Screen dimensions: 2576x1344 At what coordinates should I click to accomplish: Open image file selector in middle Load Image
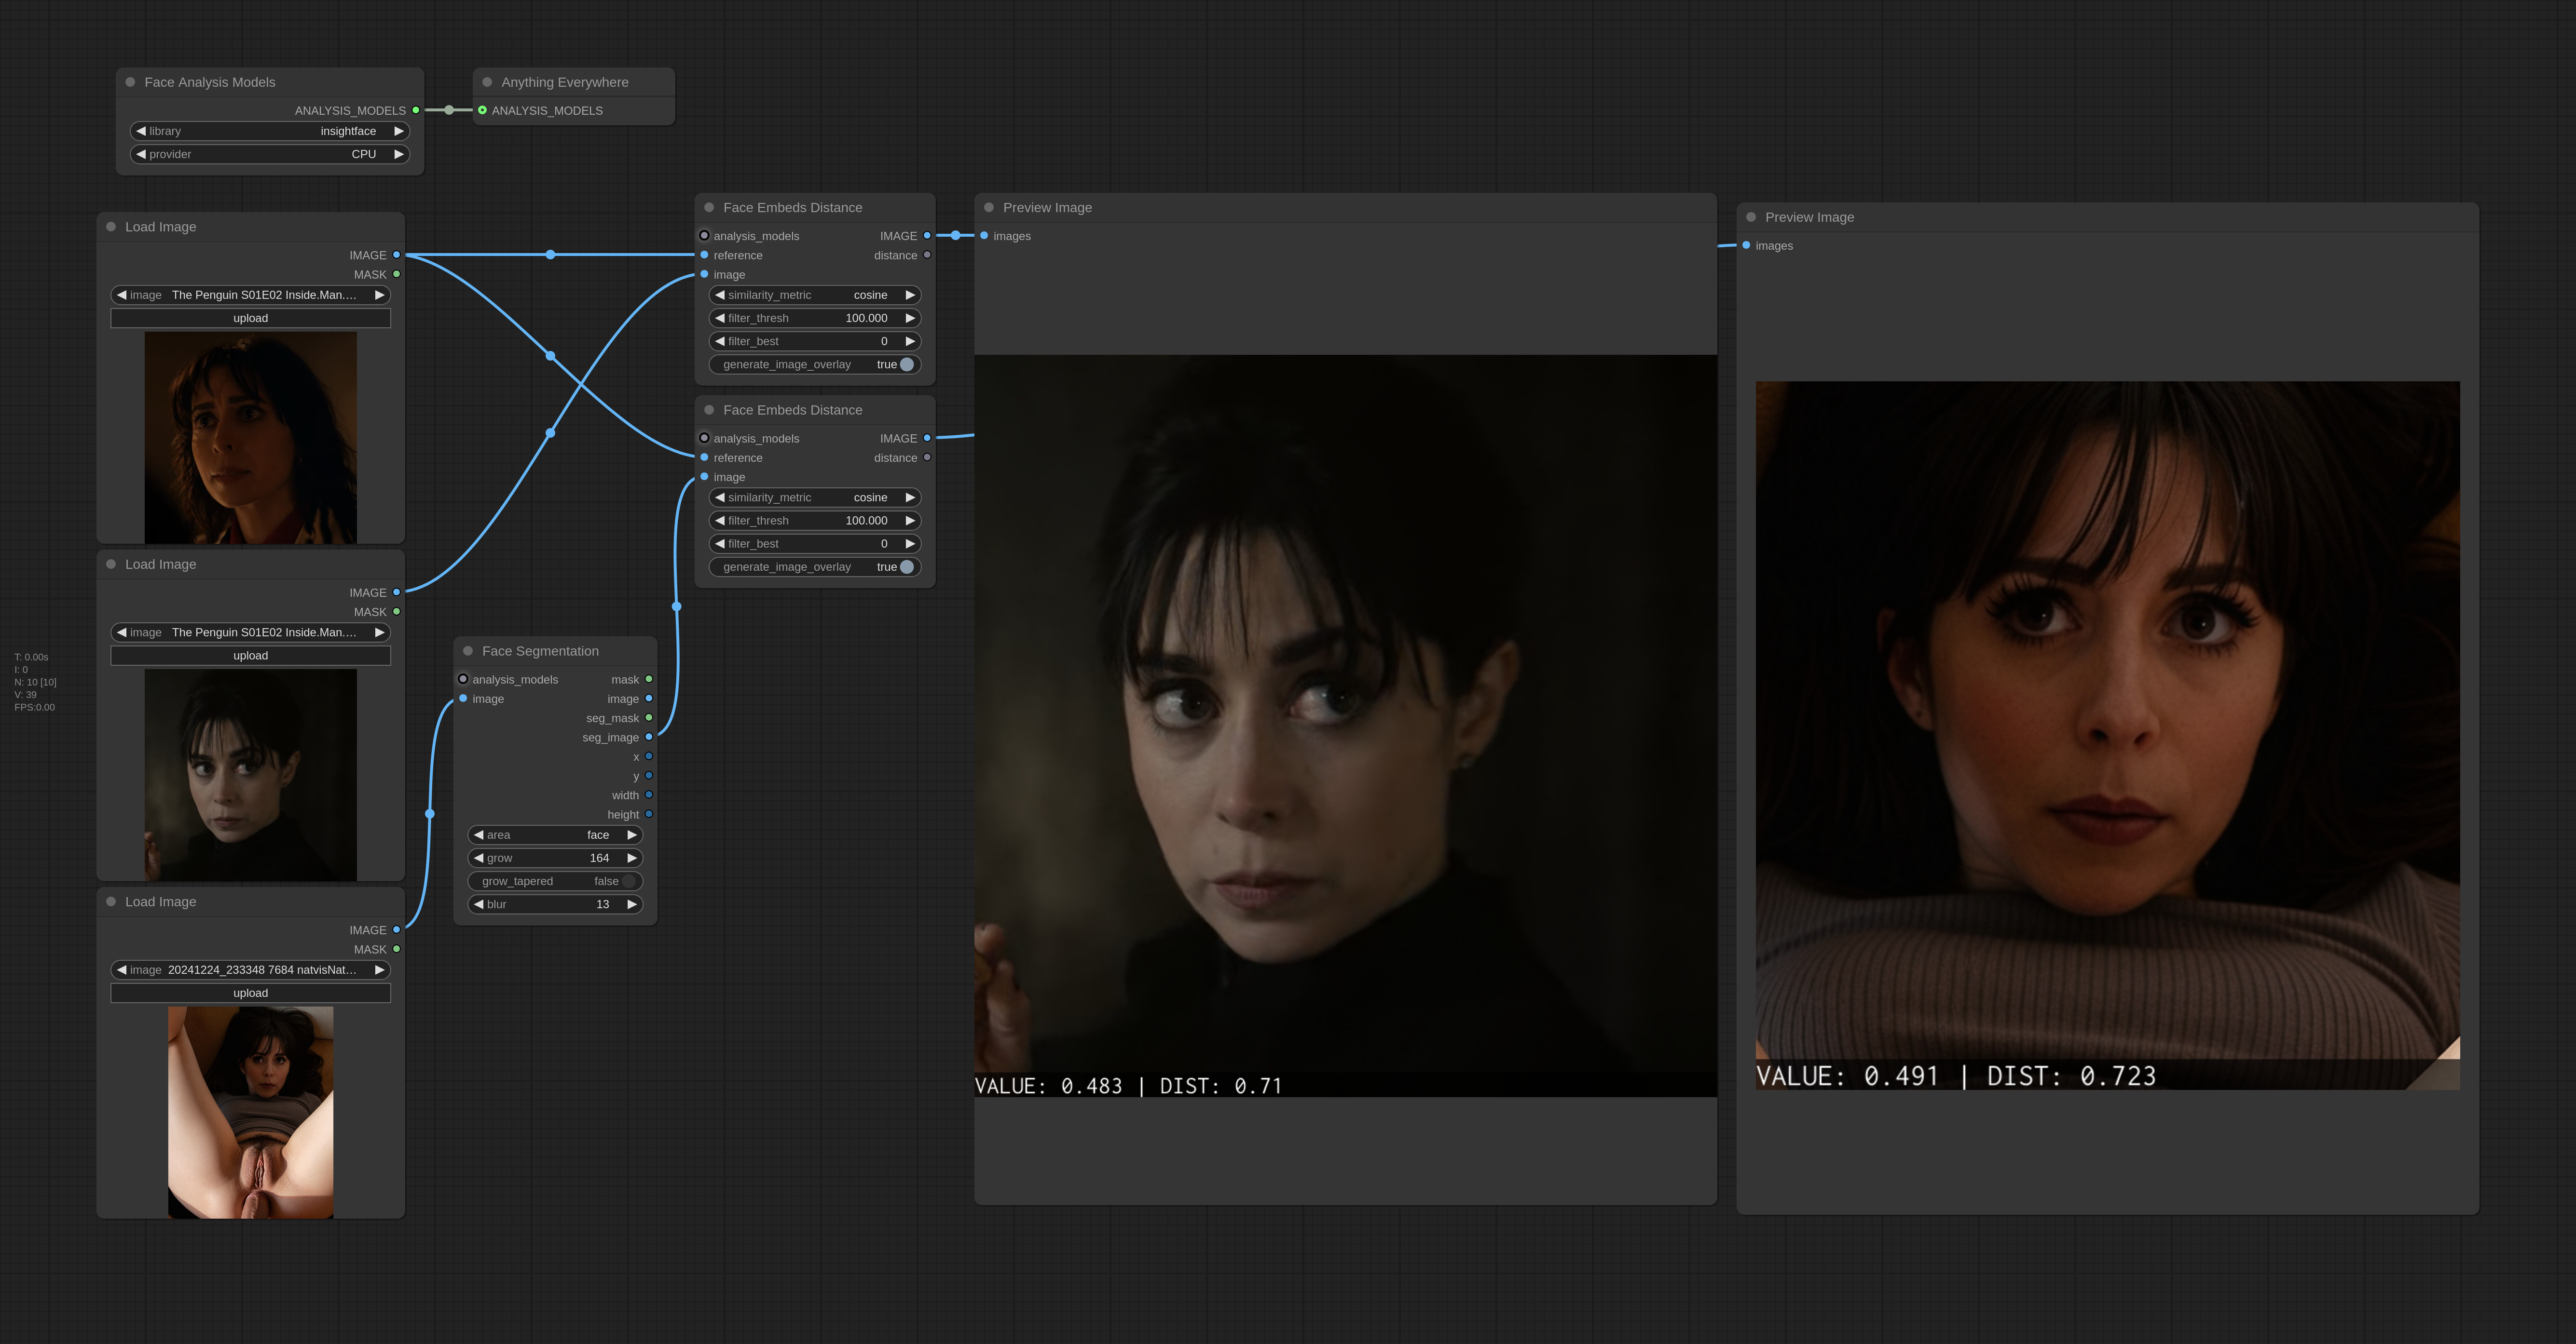tap(250, 632)
